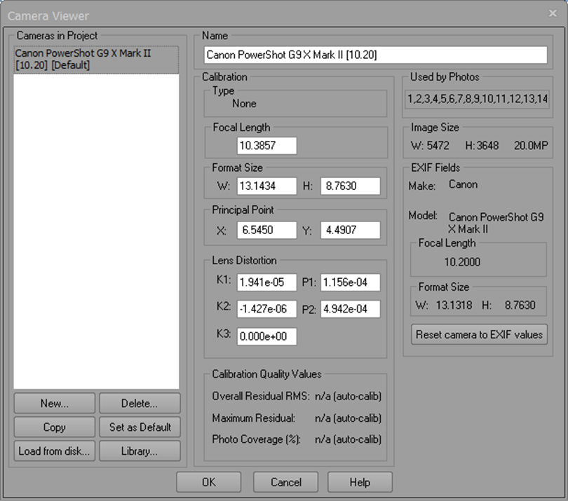The width and height of the screenshot is (568, 501).
Task: Open the camera Library
Action: point(140,451)
